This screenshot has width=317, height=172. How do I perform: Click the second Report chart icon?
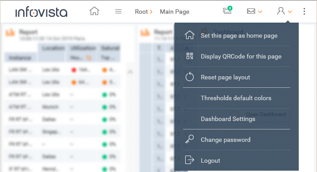click(145, 33)
